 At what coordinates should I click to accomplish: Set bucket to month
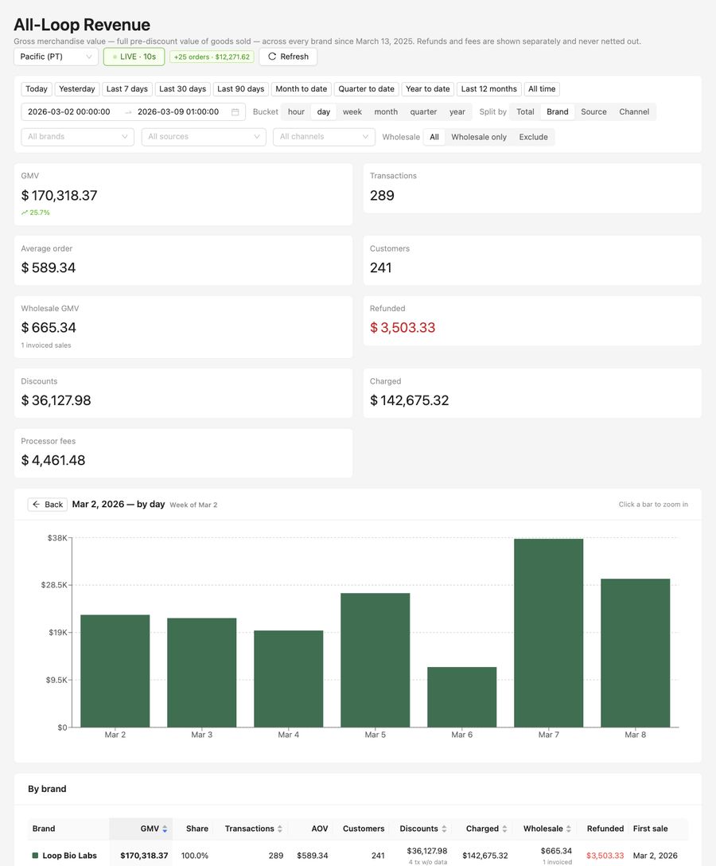(x=386, y=111)
